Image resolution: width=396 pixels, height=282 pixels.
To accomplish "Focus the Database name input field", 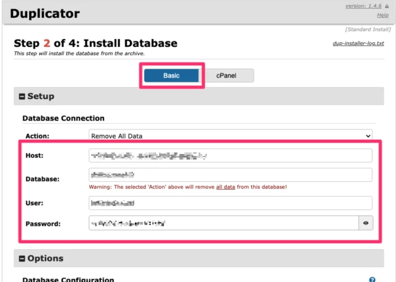I will coord(230,175).
